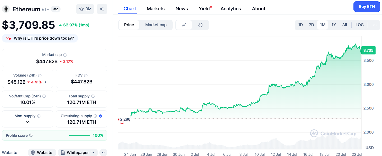Click the Buy ETH button
382x156 pixels.
coord(367,7)
